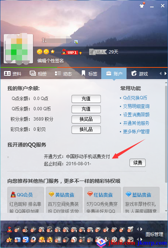The width and height of the screenshot is (168, 248).
Task: Click the red diamond 红钻贵族 card
Action: 103,200
